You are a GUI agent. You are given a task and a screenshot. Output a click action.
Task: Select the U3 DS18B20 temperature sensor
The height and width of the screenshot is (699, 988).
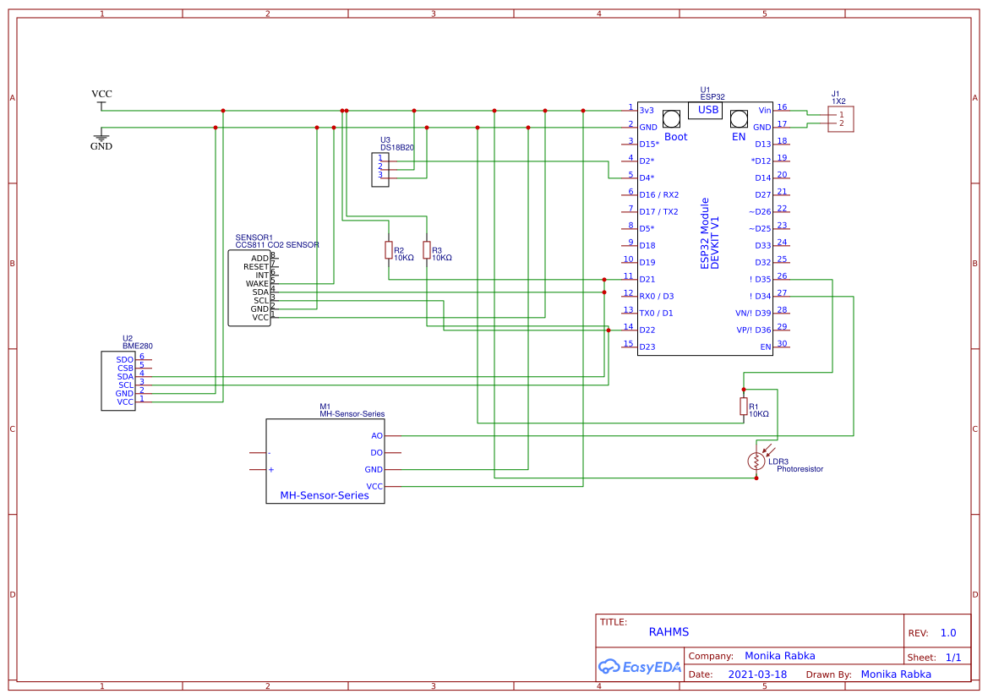point(380,169)
